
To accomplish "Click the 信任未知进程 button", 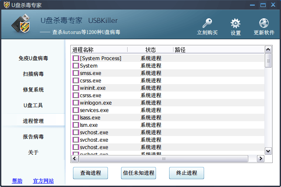I will pyautogui.click(x=139, y=173).
